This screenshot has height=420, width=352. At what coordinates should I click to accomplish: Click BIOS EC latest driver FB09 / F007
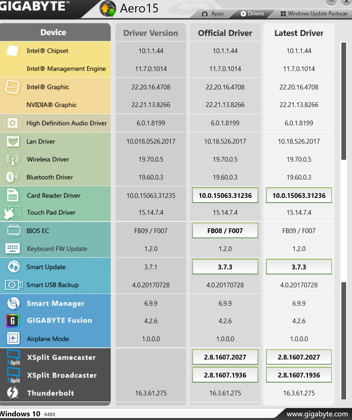pyautogui.click(x=299, y=231)
